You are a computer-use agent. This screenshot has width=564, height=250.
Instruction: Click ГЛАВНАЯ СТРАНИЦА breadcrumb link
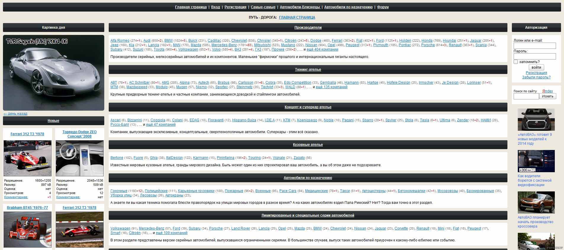click(297, 17)
